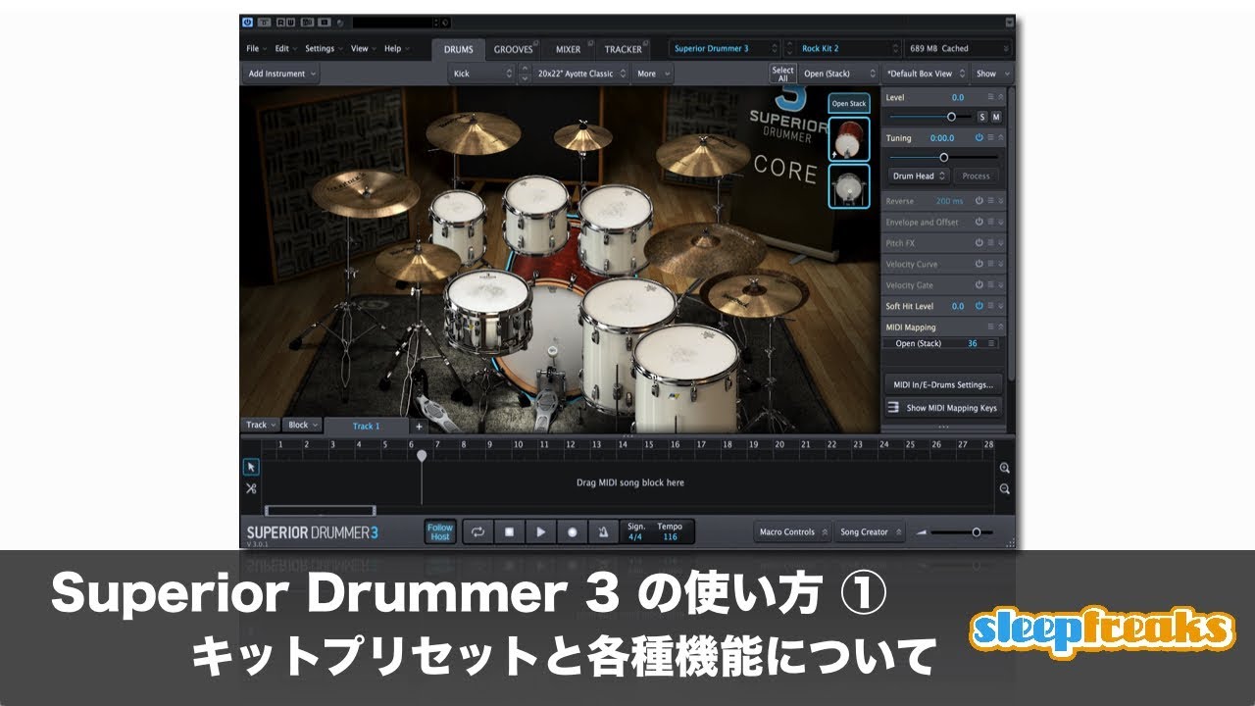Switch to the GROOVES tab

(513, 48)
